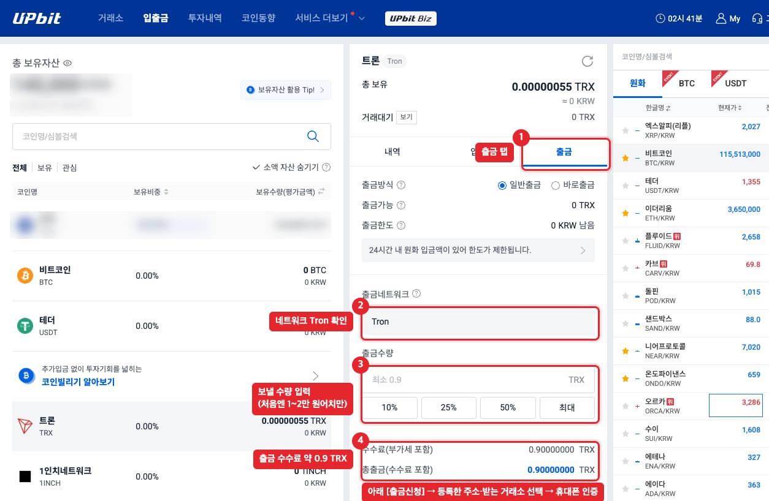769x501 pixels.
Task: Toggle favorite star for 엑스알피(리플)
Action: click(x=626, y=130)
